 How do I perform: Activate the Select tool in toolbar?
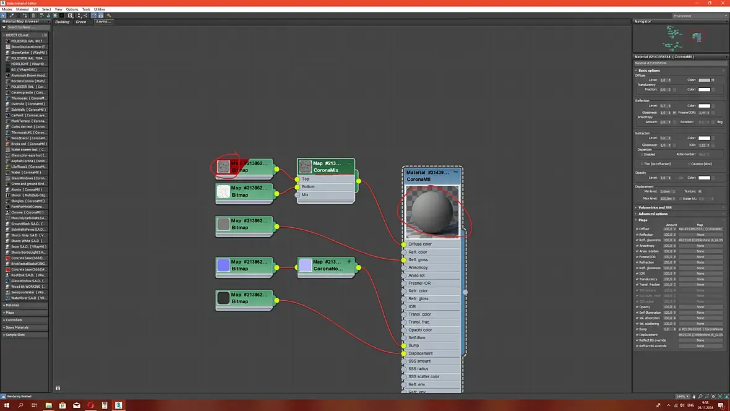pyautogui.click(x=3, y=15)
